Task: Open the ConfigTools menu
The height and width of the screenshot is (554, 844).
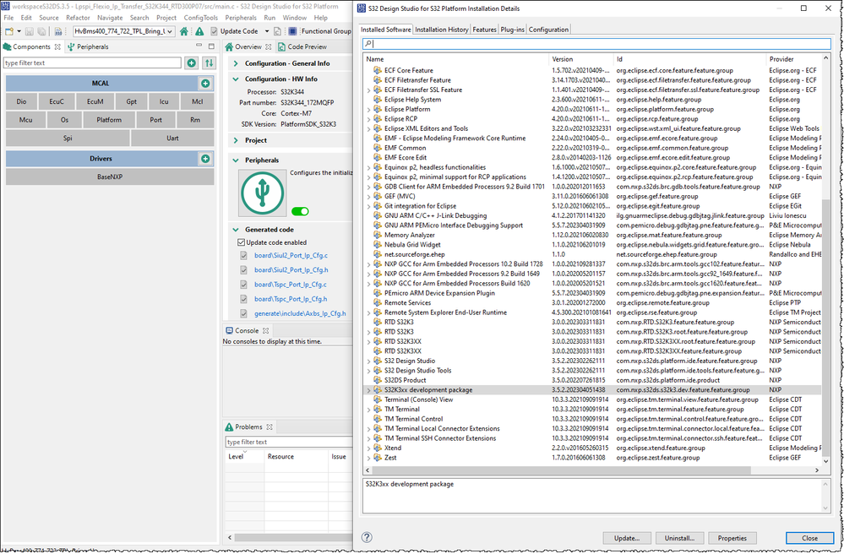Action: point(201,16)
